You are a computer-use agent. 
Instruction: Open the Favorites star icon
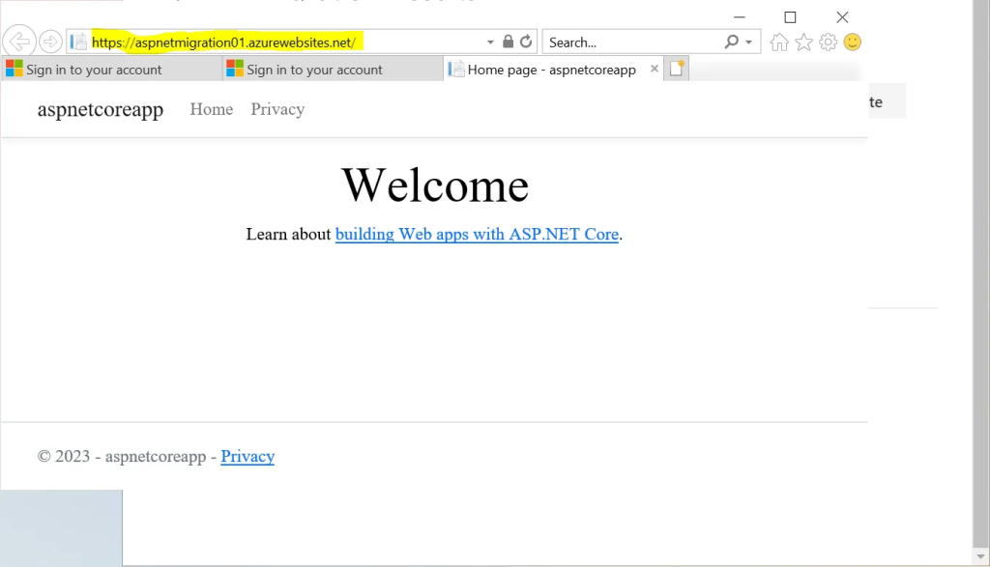[803, 42]
